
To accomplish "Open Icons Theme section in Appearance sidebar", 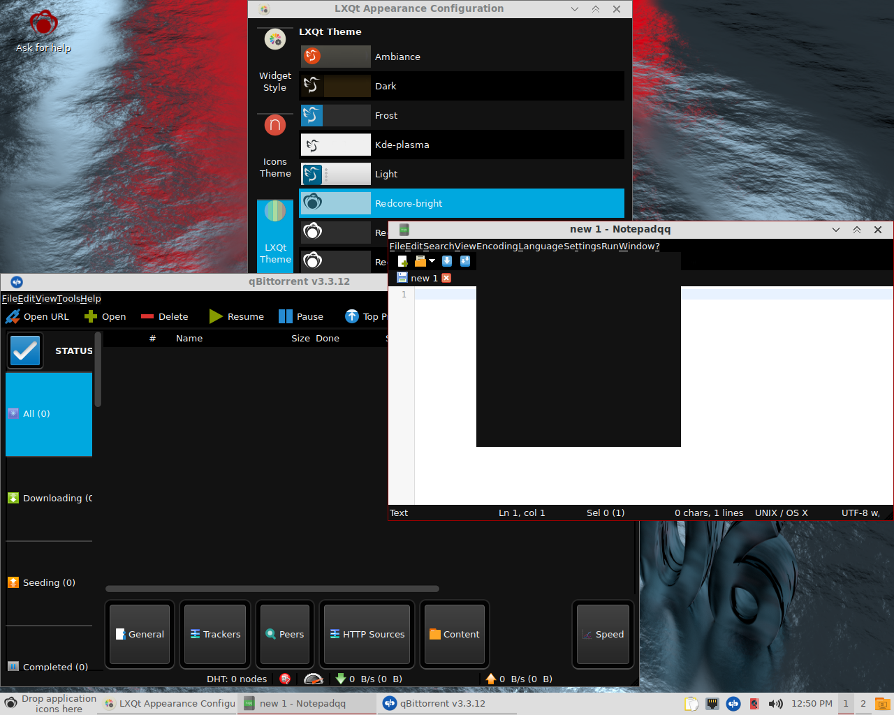I will click(x=275, y=147).
